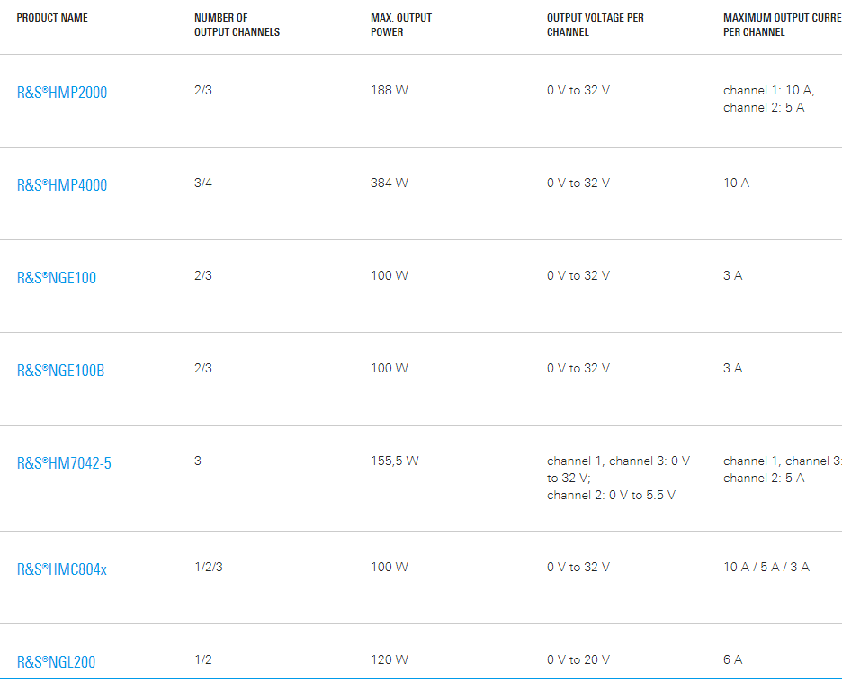Click the 0 V to 32 V cell for HMP4000

578,184
